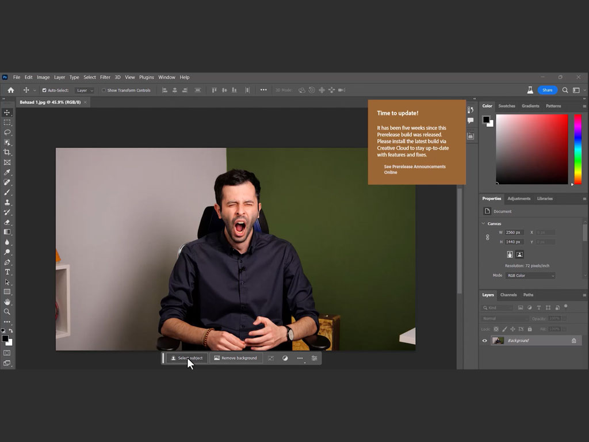The image size is (589, 442).
Task: Switch to the Adjustments tab
Action: tap(519, 199)
